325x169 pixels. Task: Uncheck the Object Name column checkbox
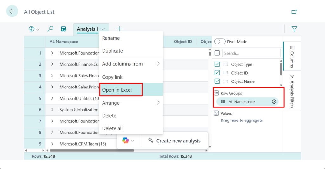tap(217, 81)
